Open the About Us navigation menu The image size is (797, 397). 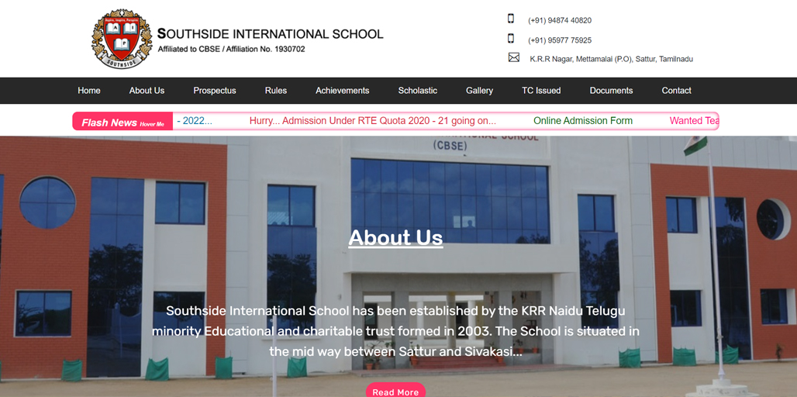147,91
